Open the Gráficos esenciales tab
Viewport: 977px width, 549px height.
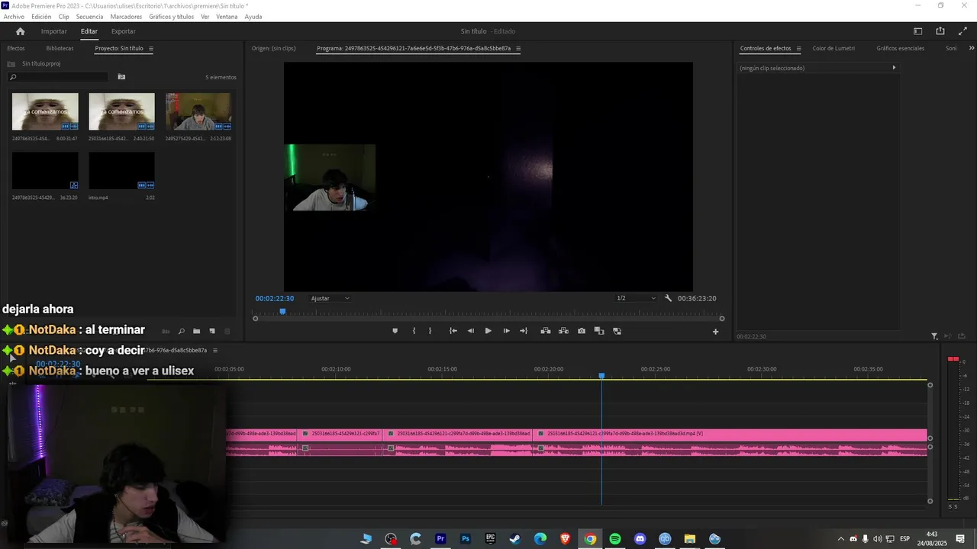click(900, 49)
